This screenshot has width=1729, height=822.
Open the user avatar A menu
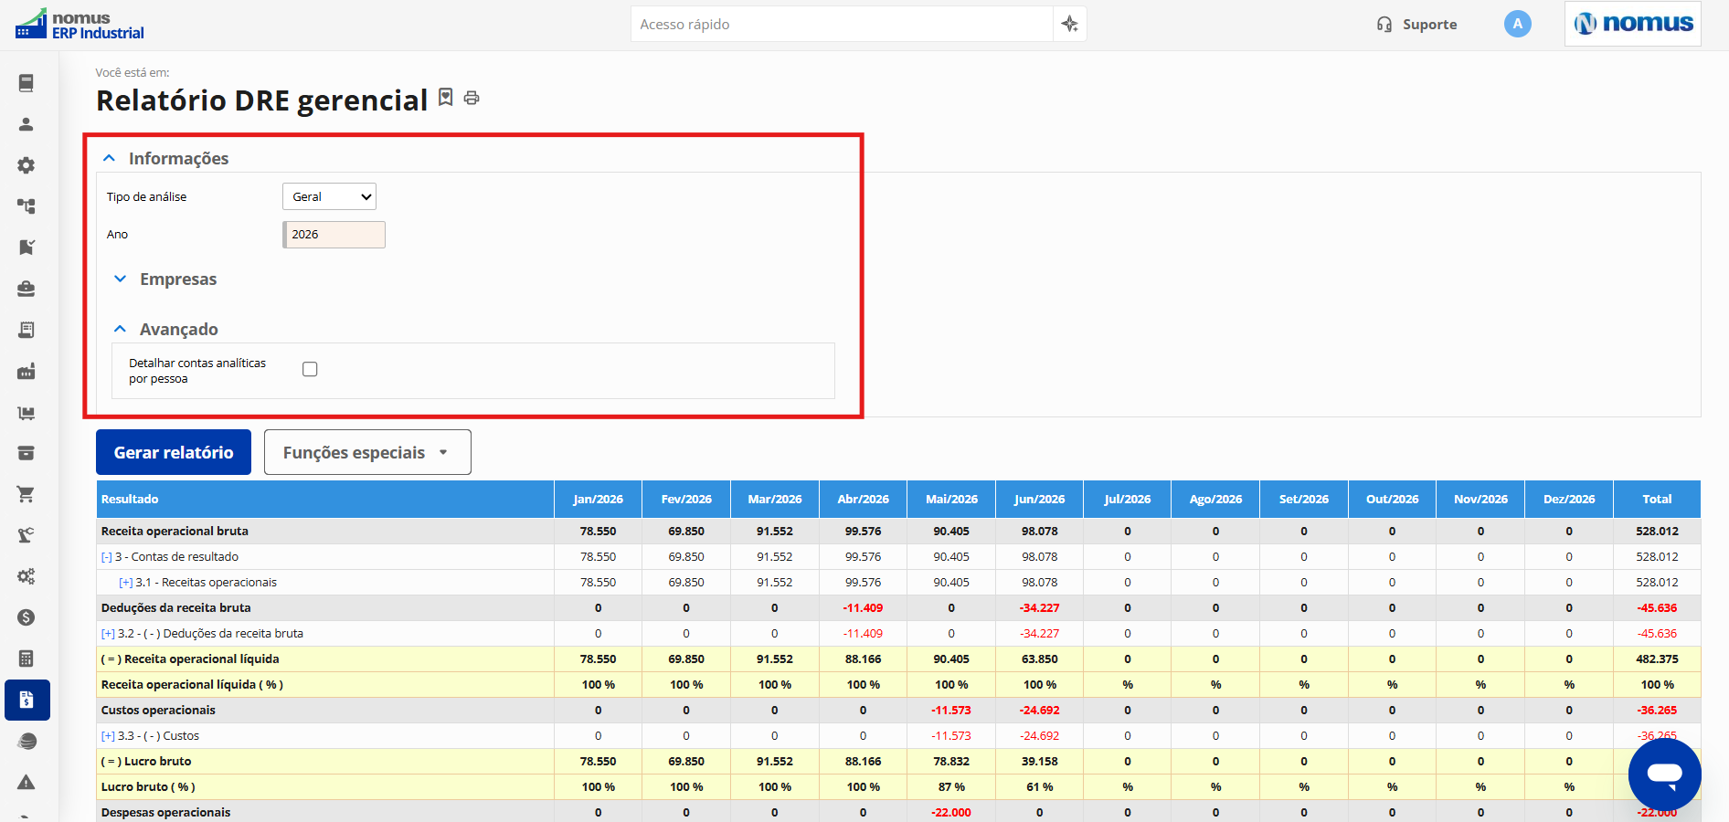1518,24
